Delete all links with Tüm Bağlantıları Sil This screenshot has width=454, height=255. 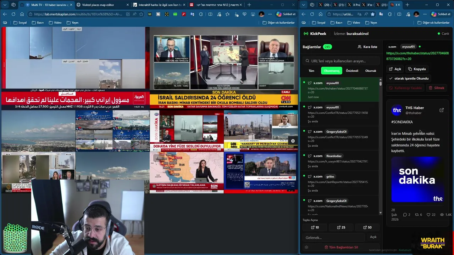pos(341,247)
